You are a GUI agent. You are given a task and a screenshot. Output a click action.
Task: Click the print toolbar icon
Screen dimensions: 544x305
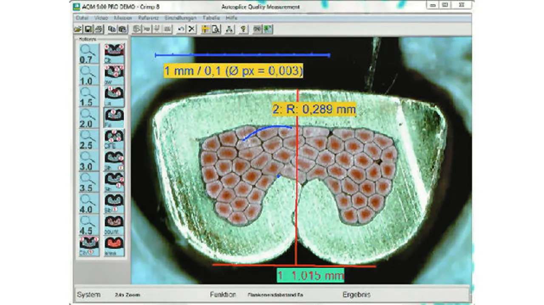pyautogui.click(x=98, y=29)
